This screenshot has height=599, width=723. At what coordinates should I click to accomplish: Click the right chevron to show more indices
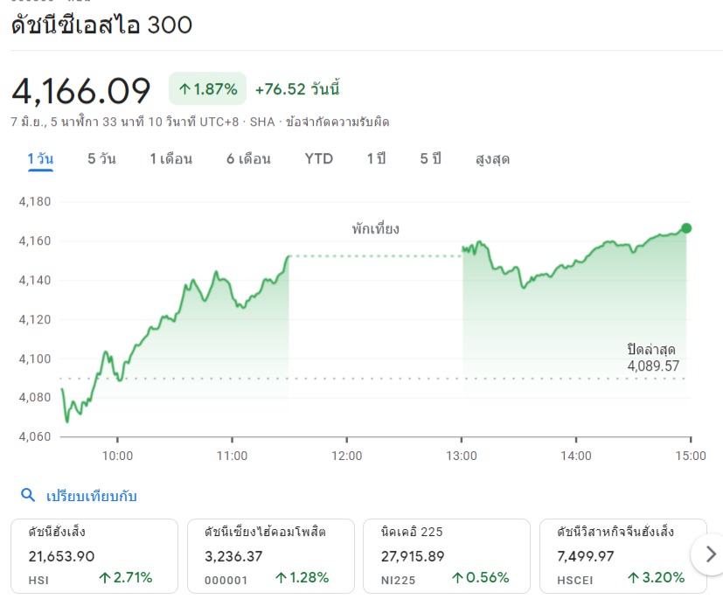710,554
